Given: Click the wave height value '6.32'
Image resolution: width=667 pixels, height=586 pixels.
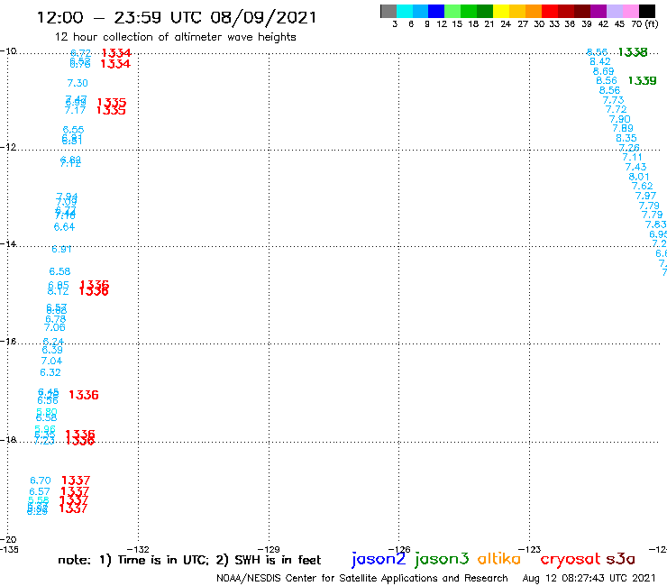Looking at the screenshot, I should tap(50, 372).
